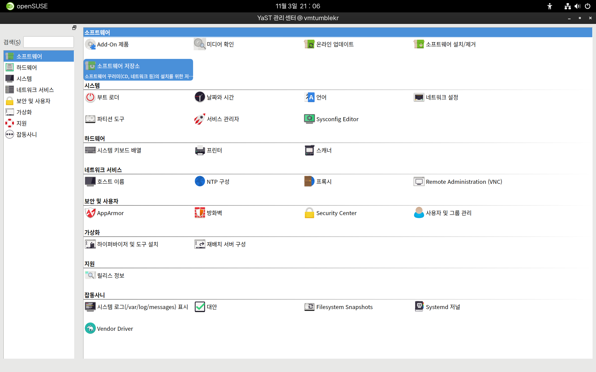
Task: Select 잡동사니 category in sidebar
Action: (x=27, y=134)
